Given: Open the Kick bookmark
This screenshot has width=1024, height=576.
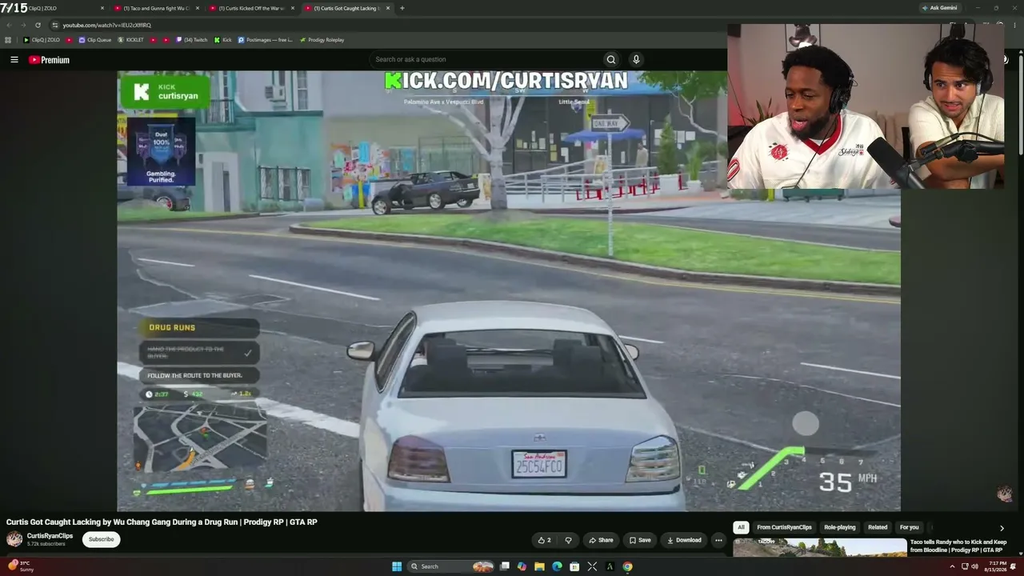Looking at the screenshot, I should [x=223, y=40].
